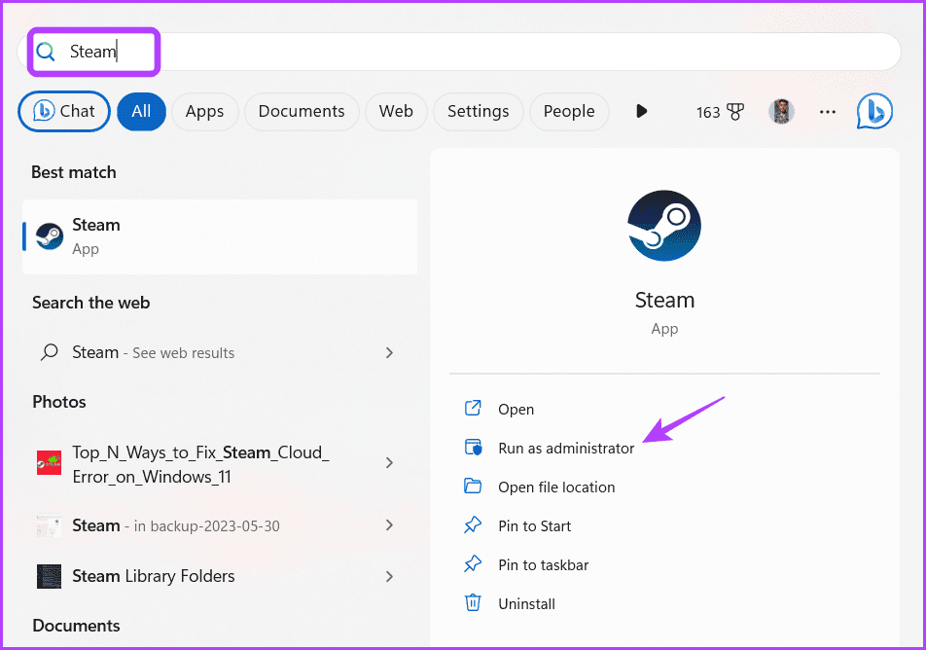The height and width of the screenshot is (650, 926).
Task: Open Bing Chat filter button
Action: 64,111
